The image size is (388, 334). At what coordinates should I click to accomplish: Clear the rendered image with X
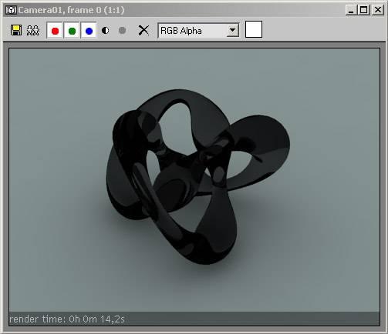click(x=143, y=30)
